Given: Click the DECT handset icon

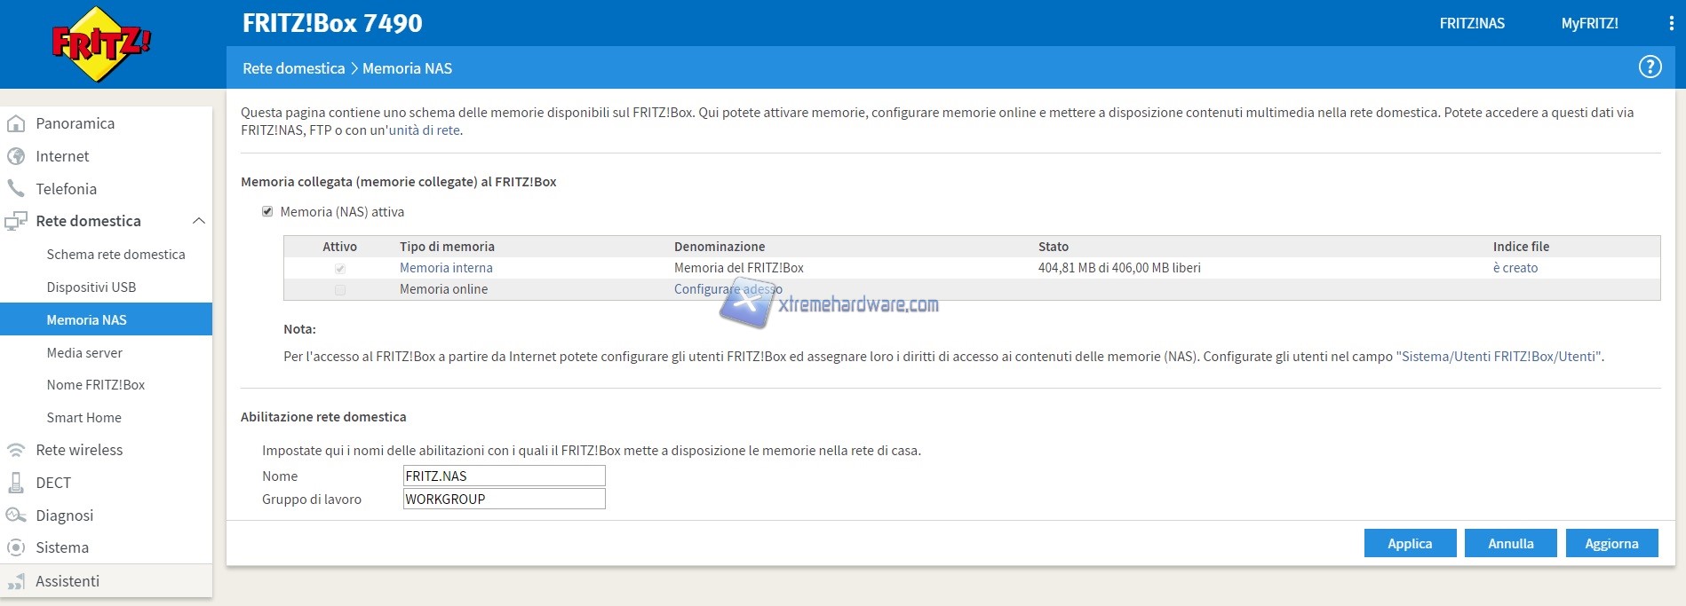Looking at the screenshot, I should pos(16,483).
